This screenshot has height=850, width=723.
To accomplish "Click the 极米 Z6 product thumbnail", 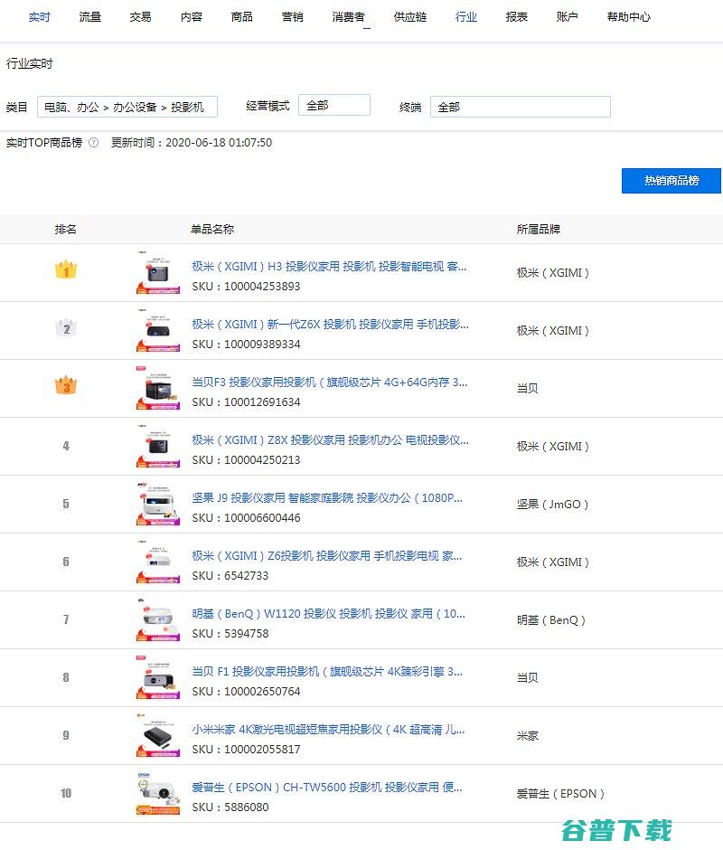I will coord(158,562).
